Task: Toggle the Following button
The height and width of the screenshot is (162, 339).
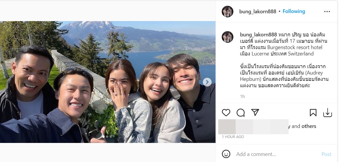Action: [x=294, y=11]
